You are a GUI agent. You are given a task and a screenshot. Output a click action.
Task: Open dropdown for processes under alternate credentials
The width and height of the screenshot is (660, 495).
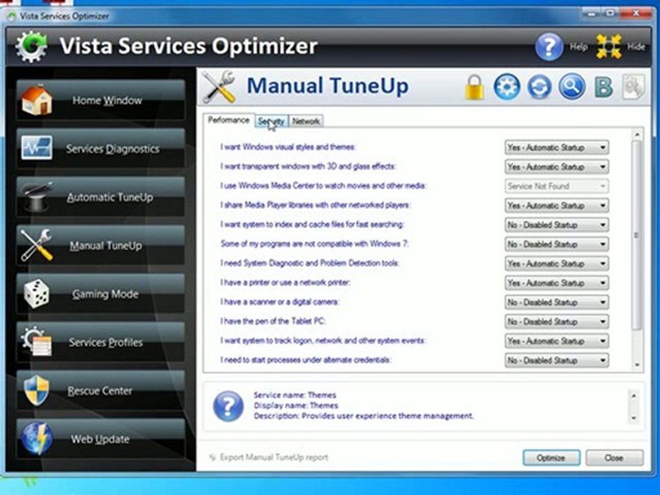point(556,360)
